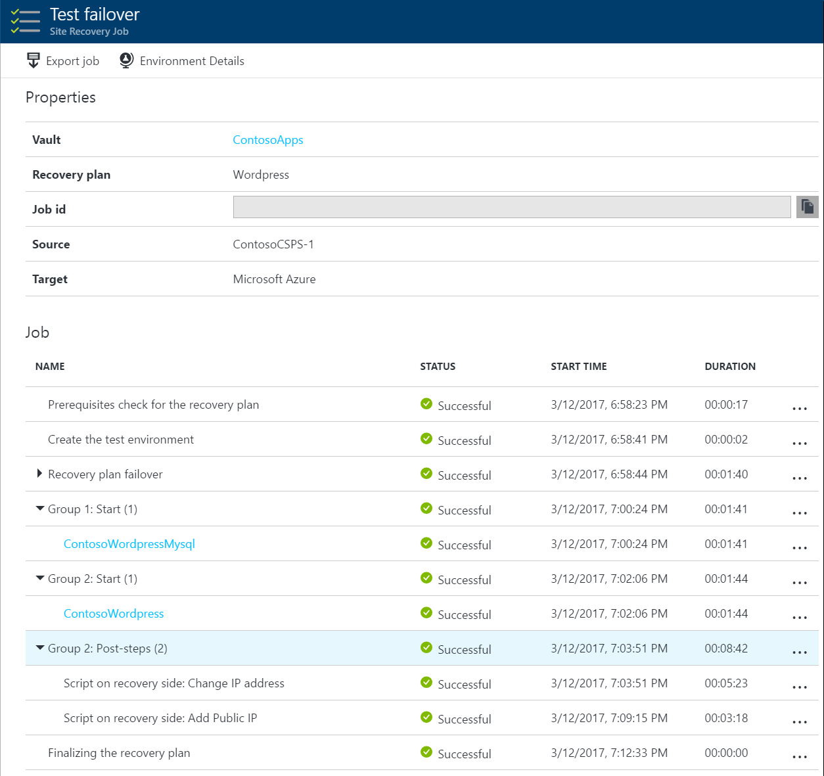Click the success icon for Create the test environment
This screenshot has width=824, height=776.
tap(426, 439)
